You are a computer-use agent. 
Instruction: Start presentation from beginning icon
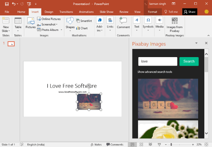[x=29, y=4]
